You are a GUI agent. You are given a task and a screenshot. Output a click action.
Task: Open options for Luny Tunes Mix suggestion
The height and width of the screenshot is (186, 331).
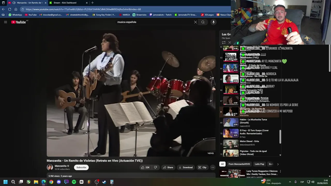[x=280, y=171]
